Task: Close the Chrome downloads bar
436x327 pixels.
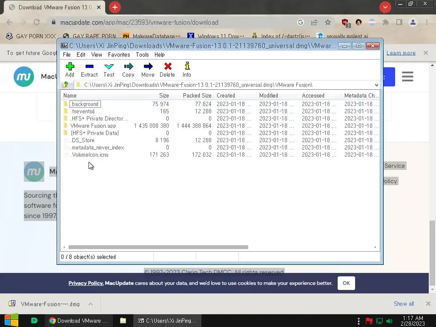Action: tap(428, 304)
